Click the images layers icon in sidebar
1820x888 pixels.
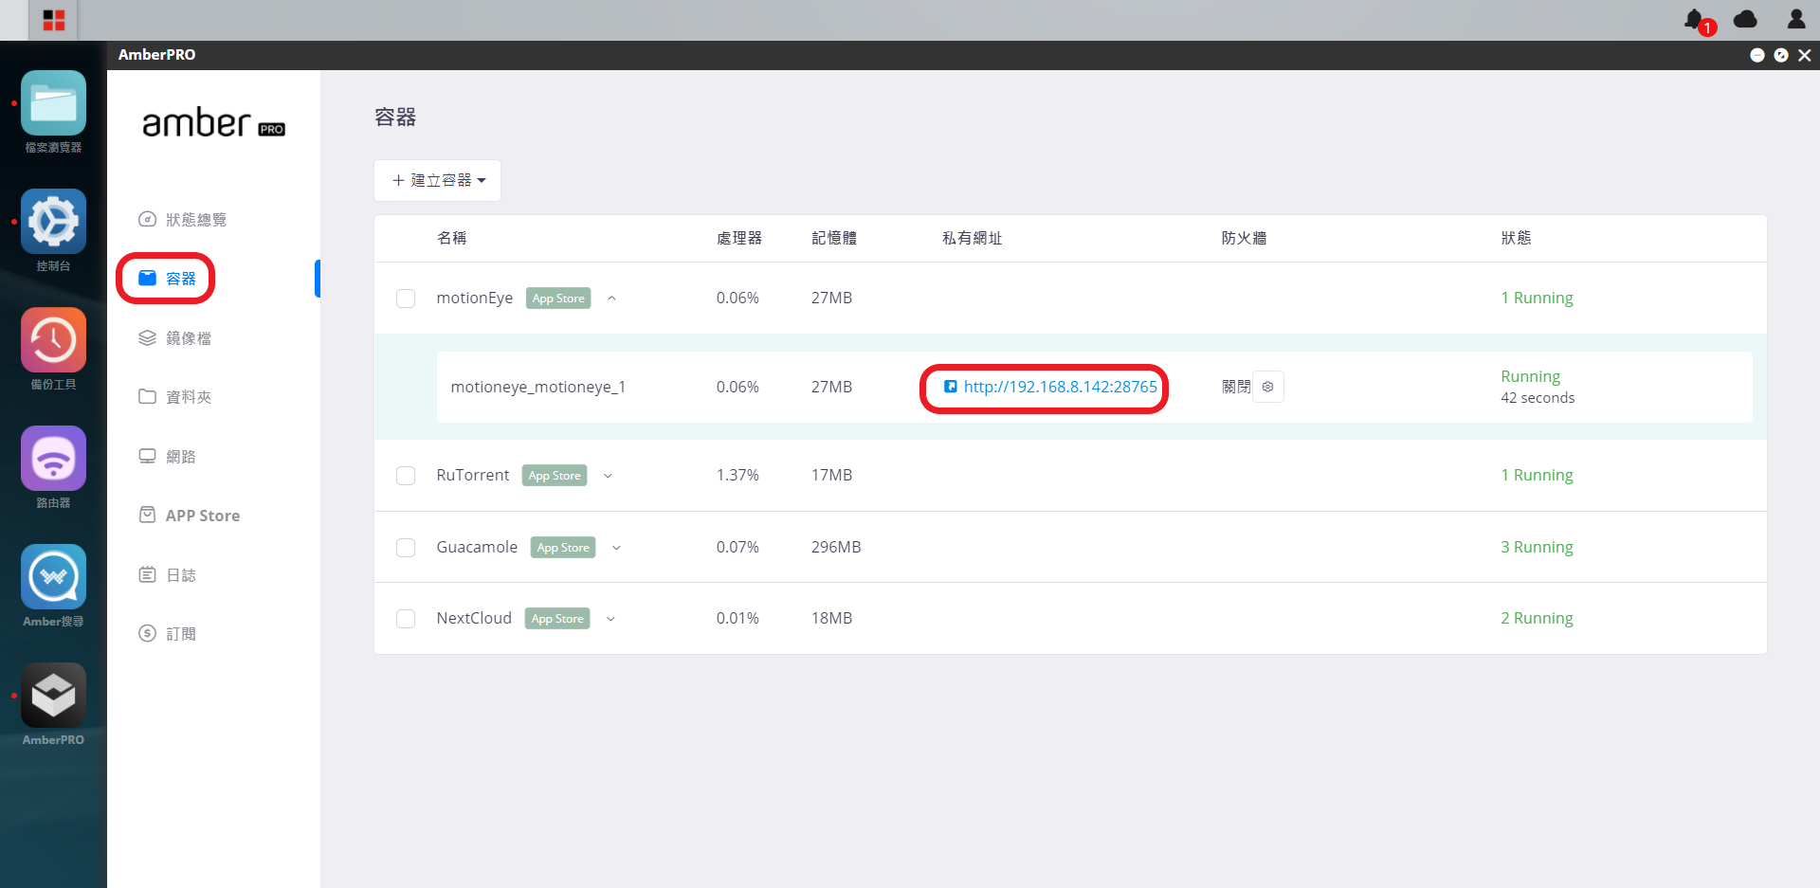pos(147,338)
